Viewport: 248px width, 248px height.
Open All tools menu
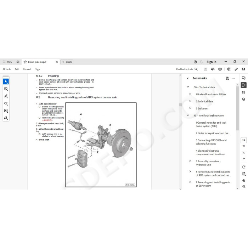[7, 69]
